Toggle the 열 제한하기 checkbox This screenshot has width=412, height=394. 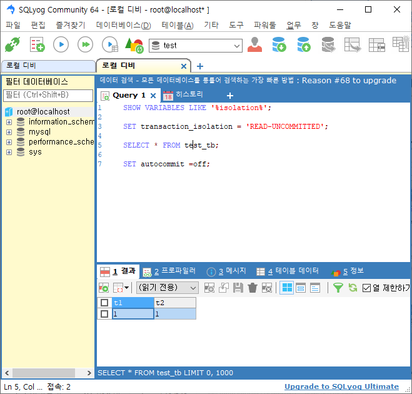tap(366, 288)
